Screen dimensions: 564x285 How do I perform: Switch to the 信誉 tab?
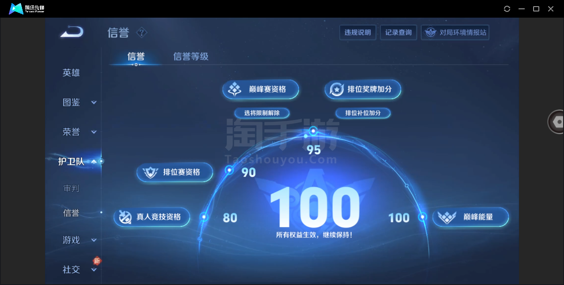(136, 56)
